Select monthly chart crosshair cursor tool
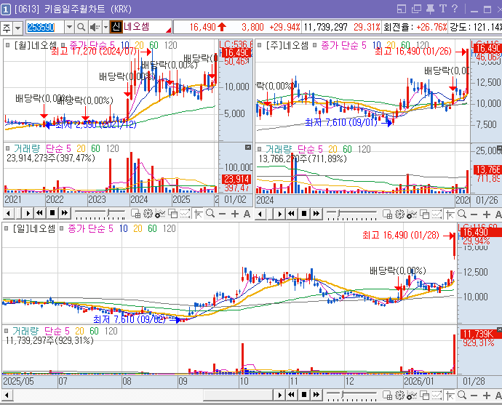Viewport: 502px width, 405px height. click(x=198, y=213)
